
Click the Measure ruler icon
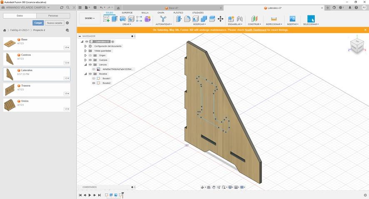click(x=274, y=19)
